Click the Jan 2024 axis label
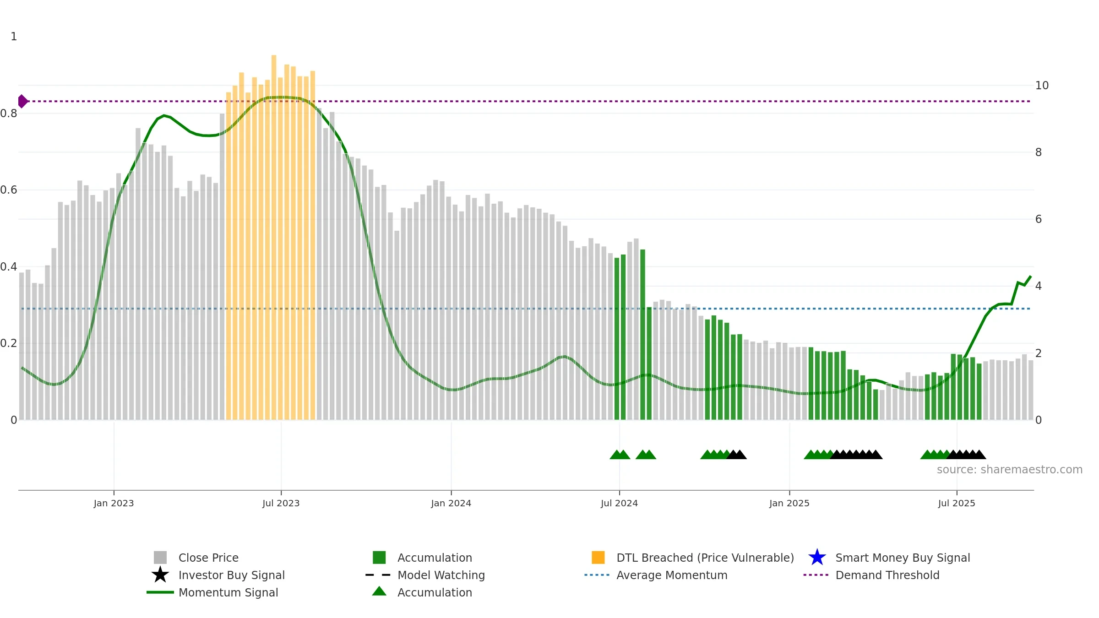The width and height of the screenshot is (1099, 618). click(451, 503)
